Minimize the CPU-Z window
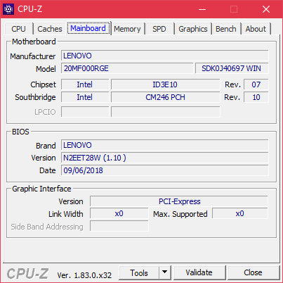Screen dimensions: 283x283 tap(202, 9)
